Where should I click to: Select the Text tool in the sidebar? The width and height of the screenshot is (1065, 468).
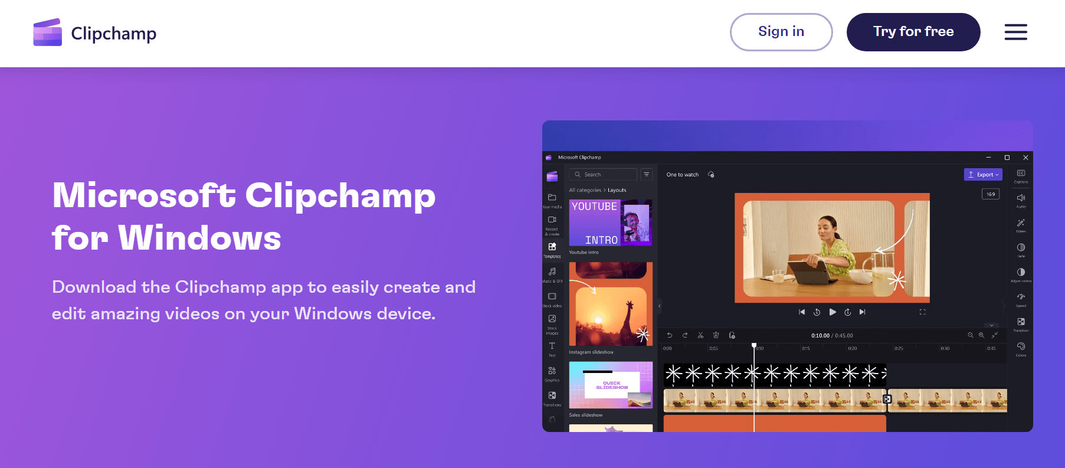click(552, 349)
